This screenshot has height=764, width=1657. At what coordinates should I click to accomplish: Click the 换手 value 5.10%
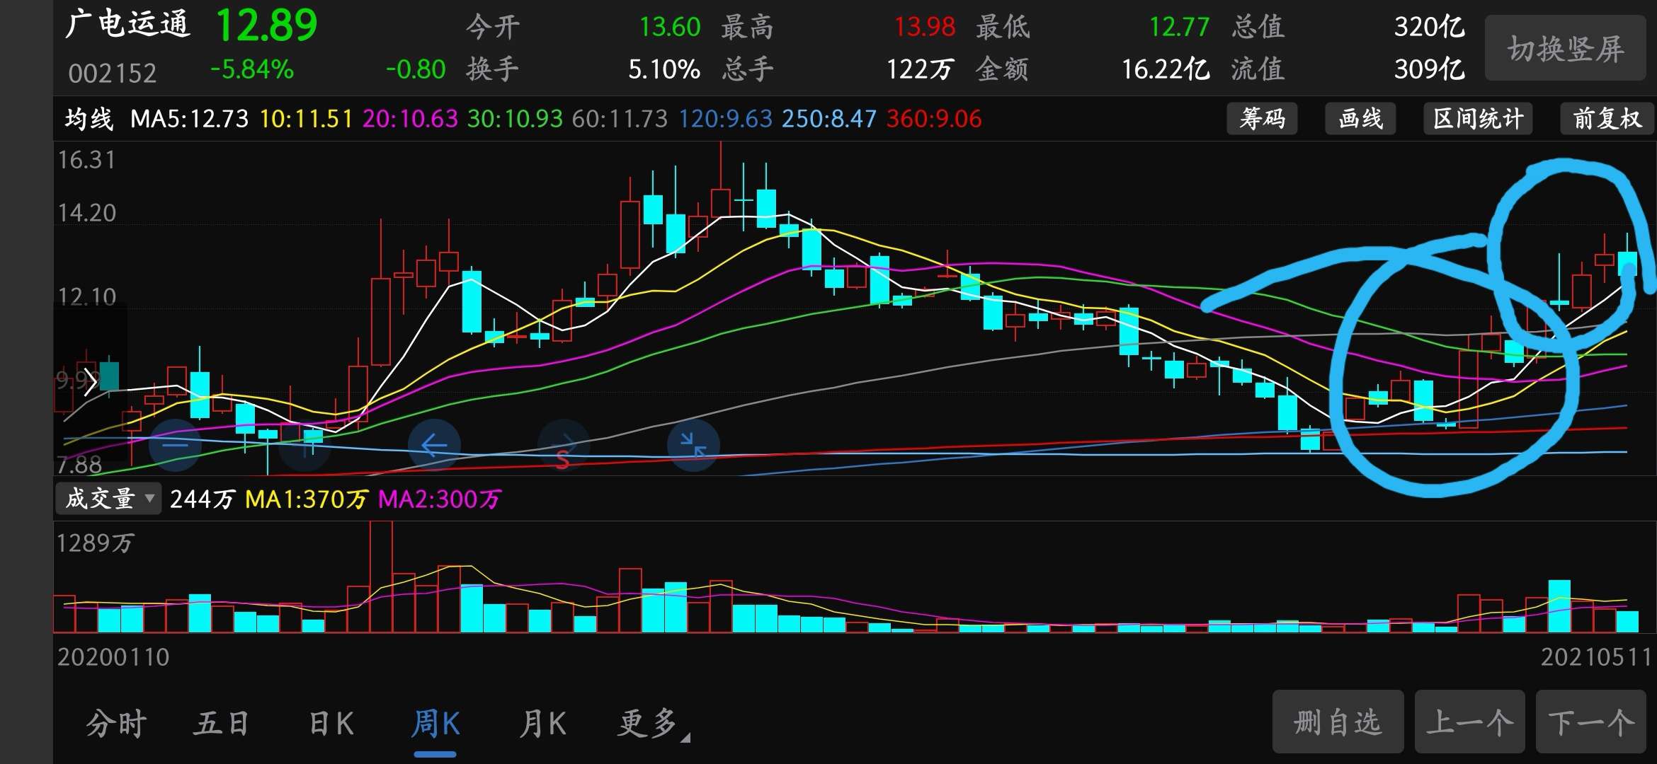tap(664, 69)
